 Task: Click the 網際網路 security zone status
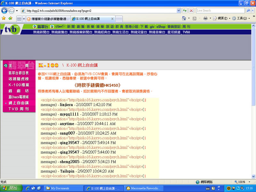[x=204, y=182]
